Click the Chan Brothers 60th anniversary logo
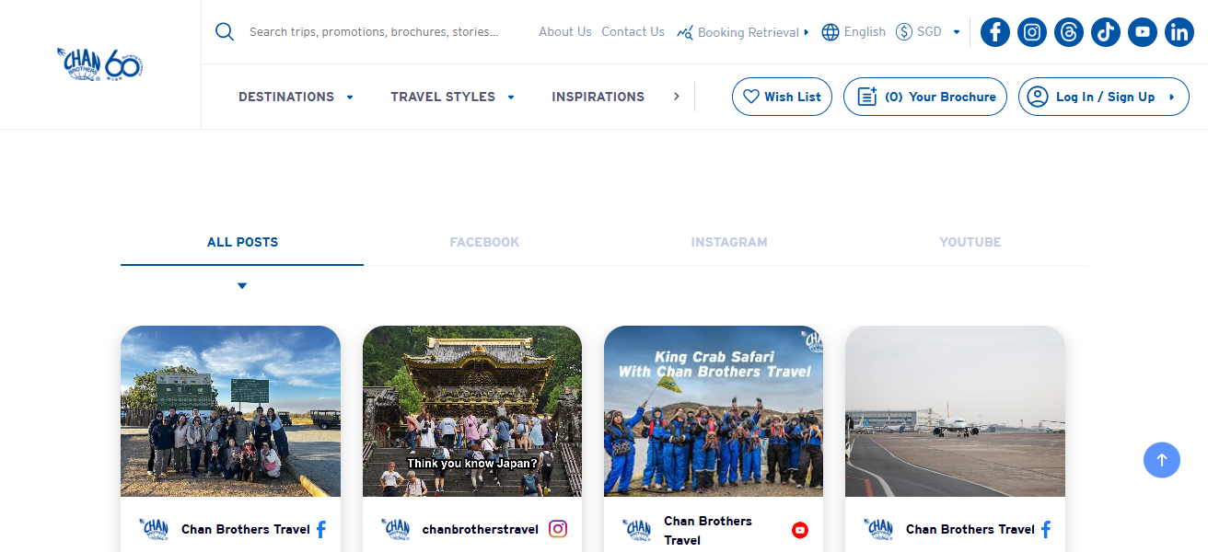 tap(99, 64)
